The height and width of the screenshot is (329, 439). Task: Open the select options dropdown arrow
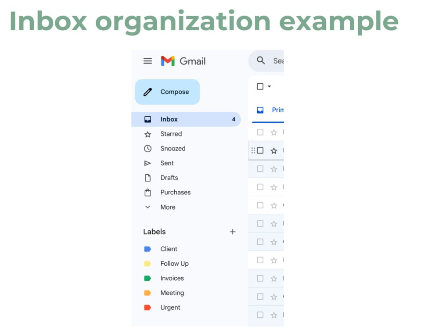[x=270, y=86]
